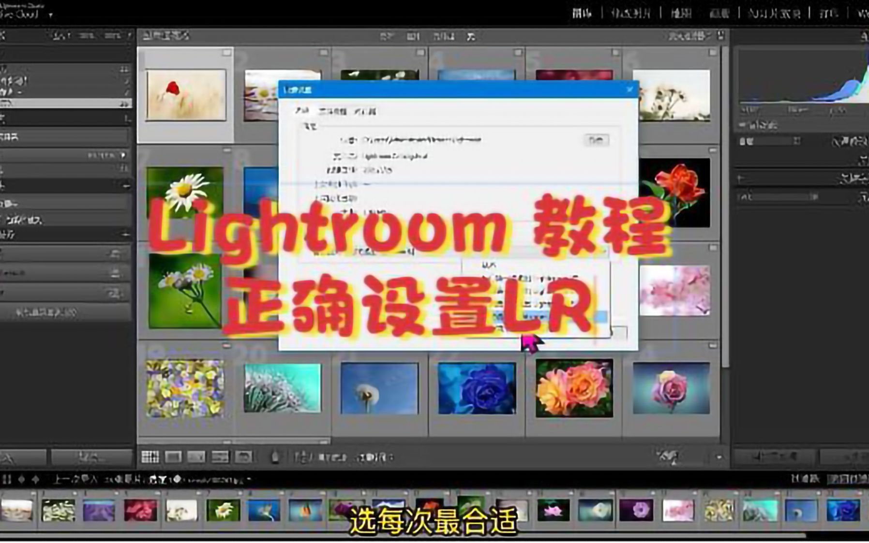The height and width of the screenshot is (543, 869).
Task: Toggle the filter bar lock icon
Action: click(x=721, y=35)
